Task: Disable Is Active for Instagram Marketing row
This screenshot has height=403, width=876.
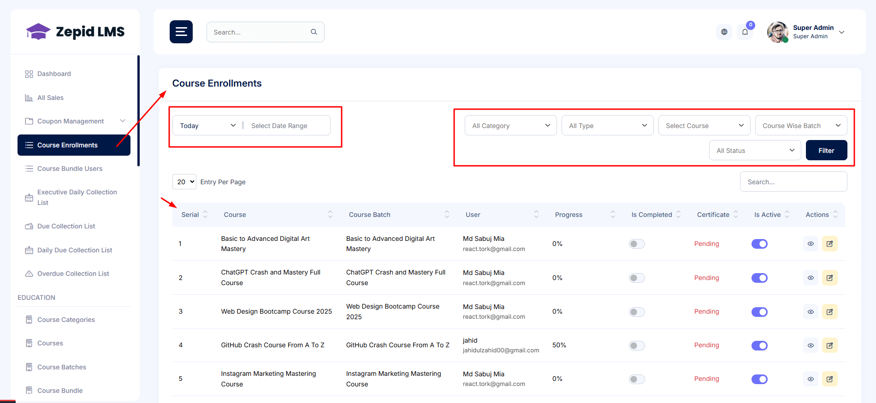Action: click(759, 379)
